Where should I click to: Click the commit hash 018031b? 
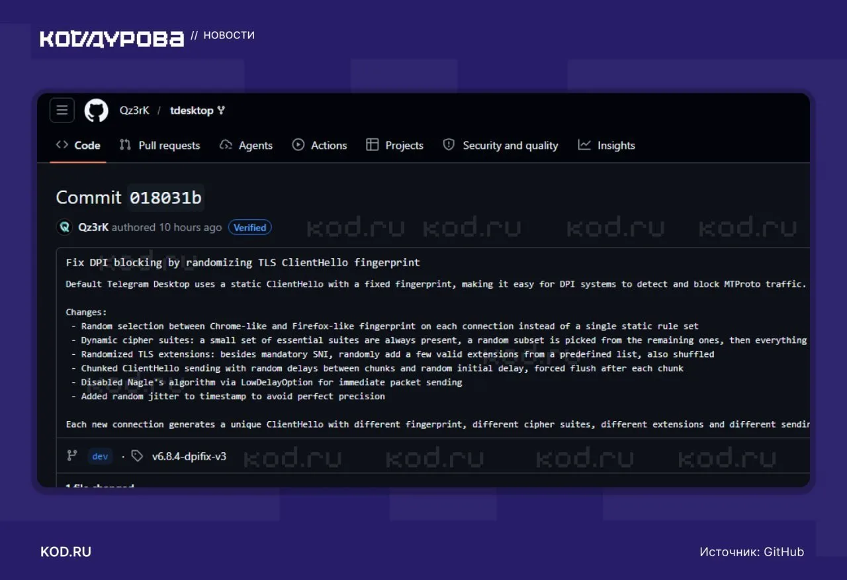coord(165,197)
